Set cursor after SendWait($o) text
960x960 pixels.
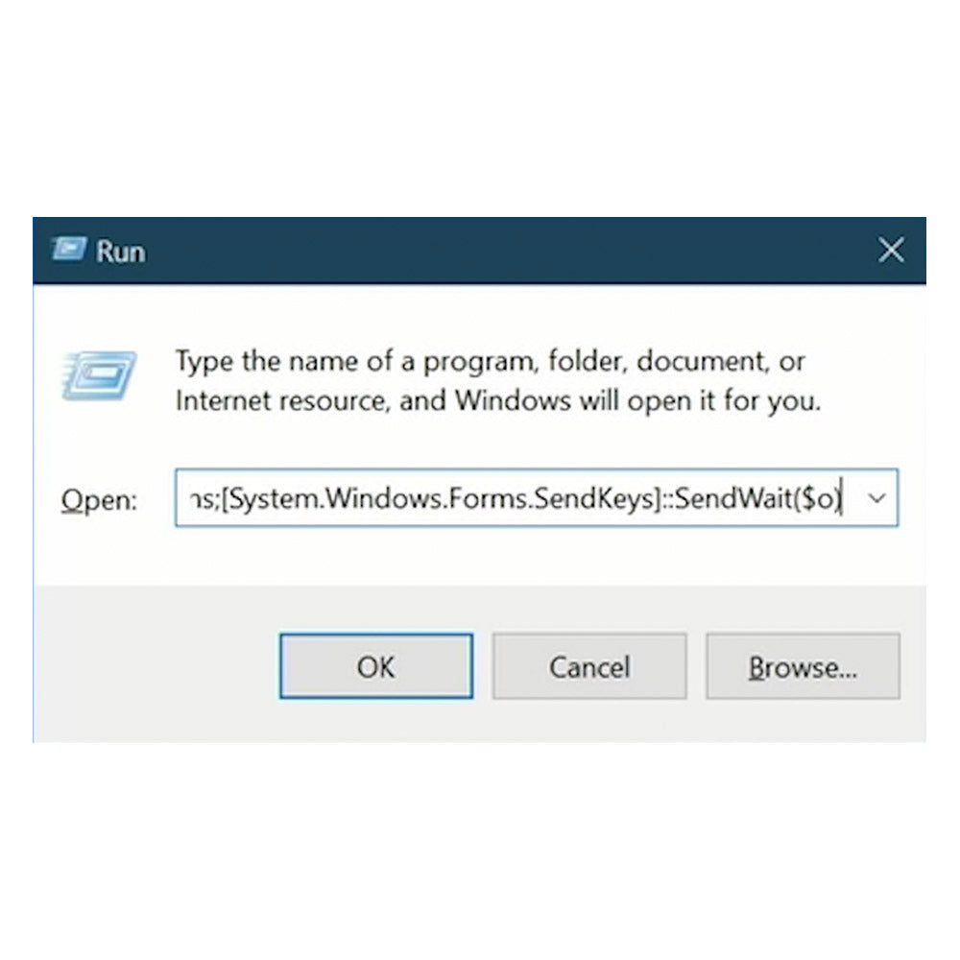(844, 498)
